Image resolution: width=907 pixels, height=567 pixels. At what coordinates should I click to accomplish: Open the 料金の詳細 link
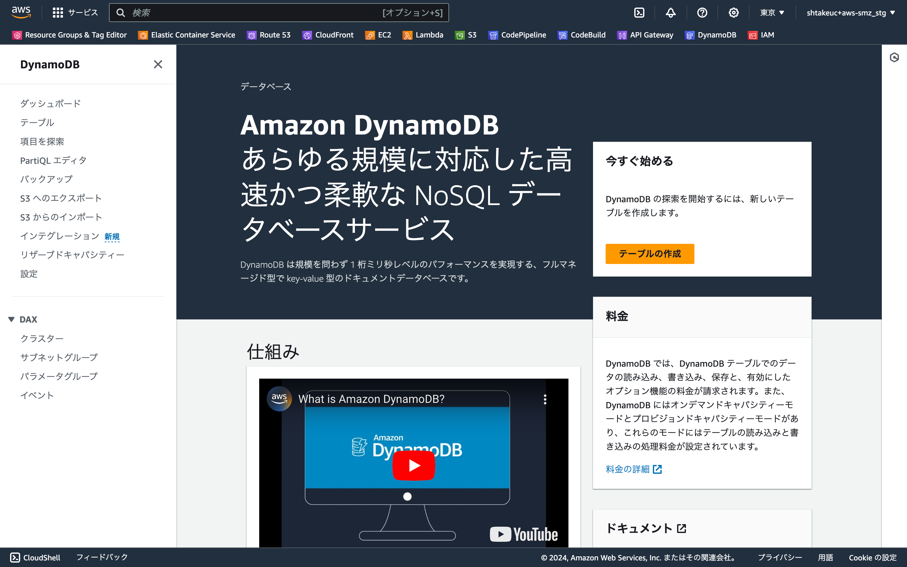click(x=628, y=469)
